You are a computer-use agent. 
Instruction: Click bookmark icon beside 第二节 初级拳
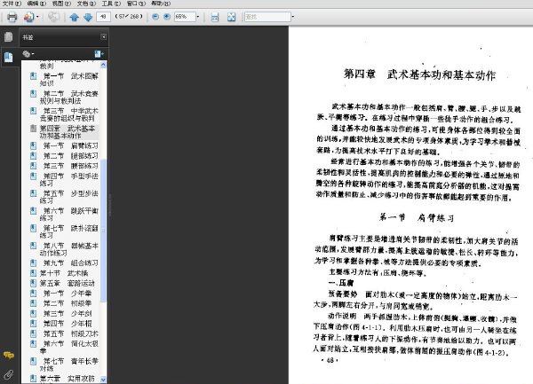click(x=34, y=303)
